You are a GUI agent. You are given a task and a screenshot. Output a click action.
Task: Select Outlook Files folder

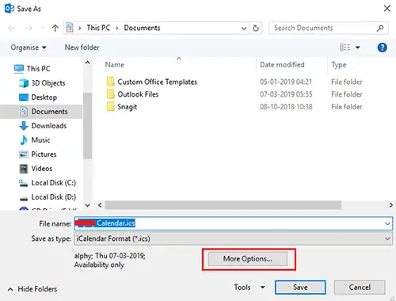point(138,94)
